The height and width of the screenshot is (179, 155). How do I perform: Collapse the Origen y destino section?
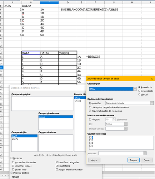pyautogui.click(x=11, y=173)
